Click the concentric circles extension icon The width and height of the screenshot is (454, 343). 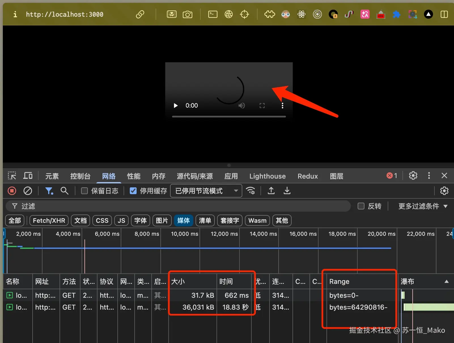tap(317, 14)
